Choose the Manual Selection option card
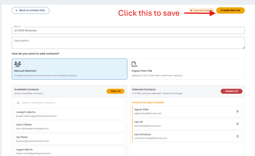 coord(70,69)
